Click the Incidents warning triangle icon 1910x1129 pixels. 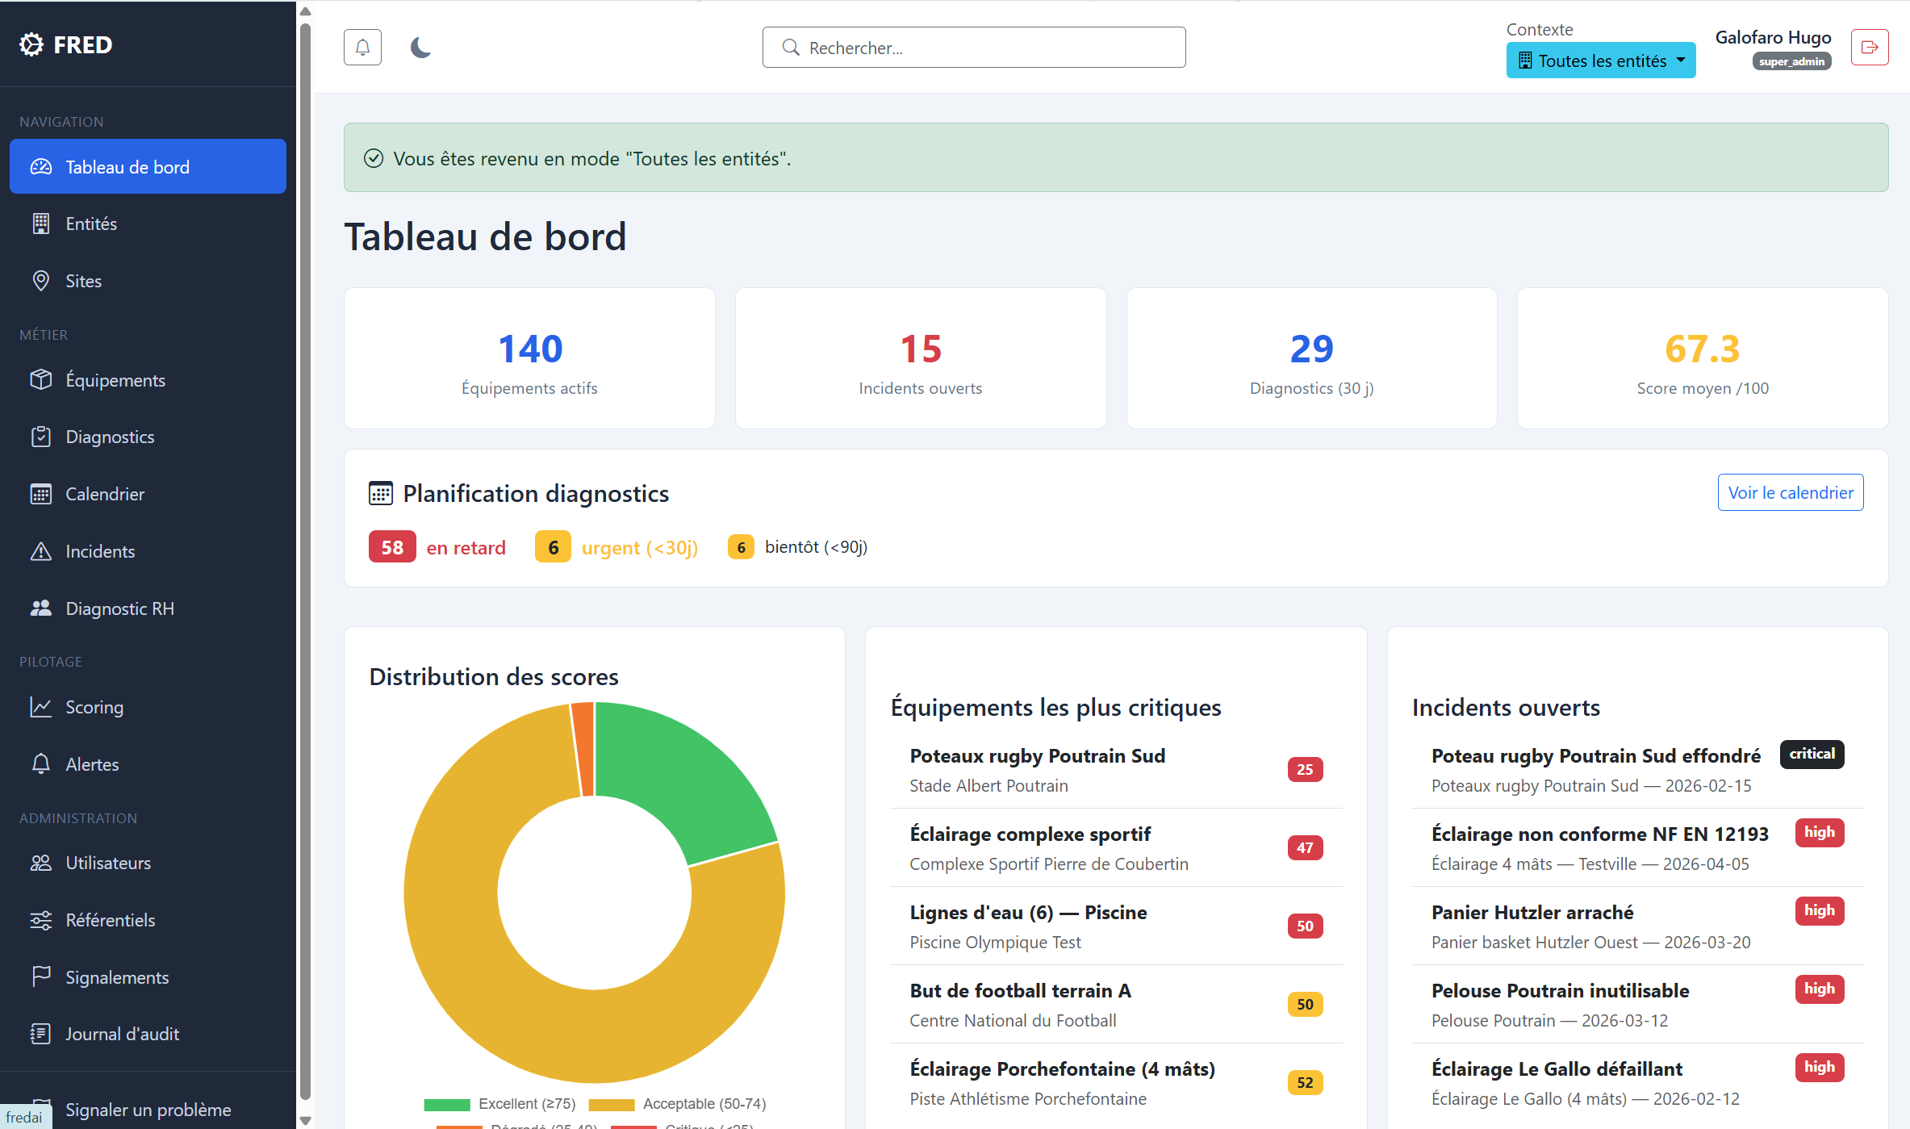tap(41, 551)
